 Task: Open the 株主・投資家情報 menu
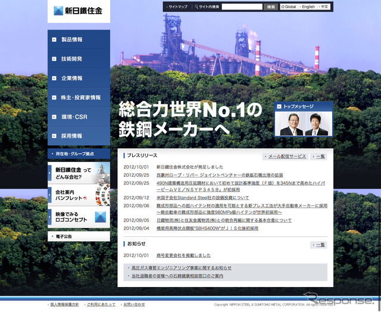tap(79, 97)
